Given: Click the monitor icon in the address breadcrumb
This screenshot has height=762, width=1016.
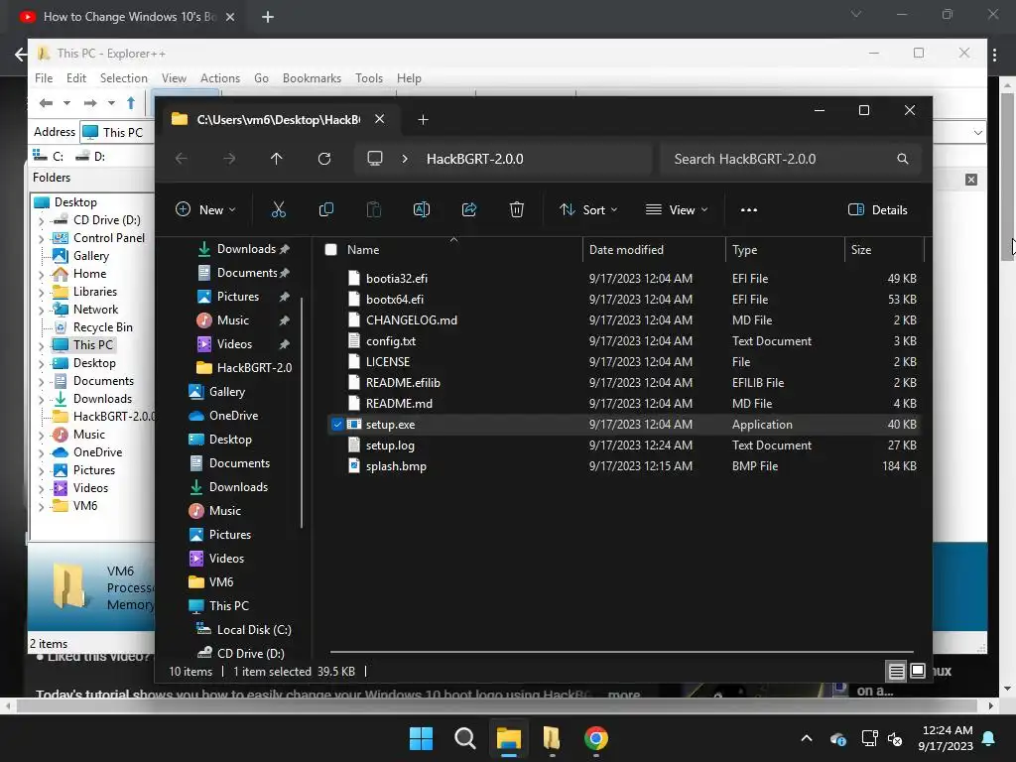Looking at the screenshot, I should coord(374,159).
